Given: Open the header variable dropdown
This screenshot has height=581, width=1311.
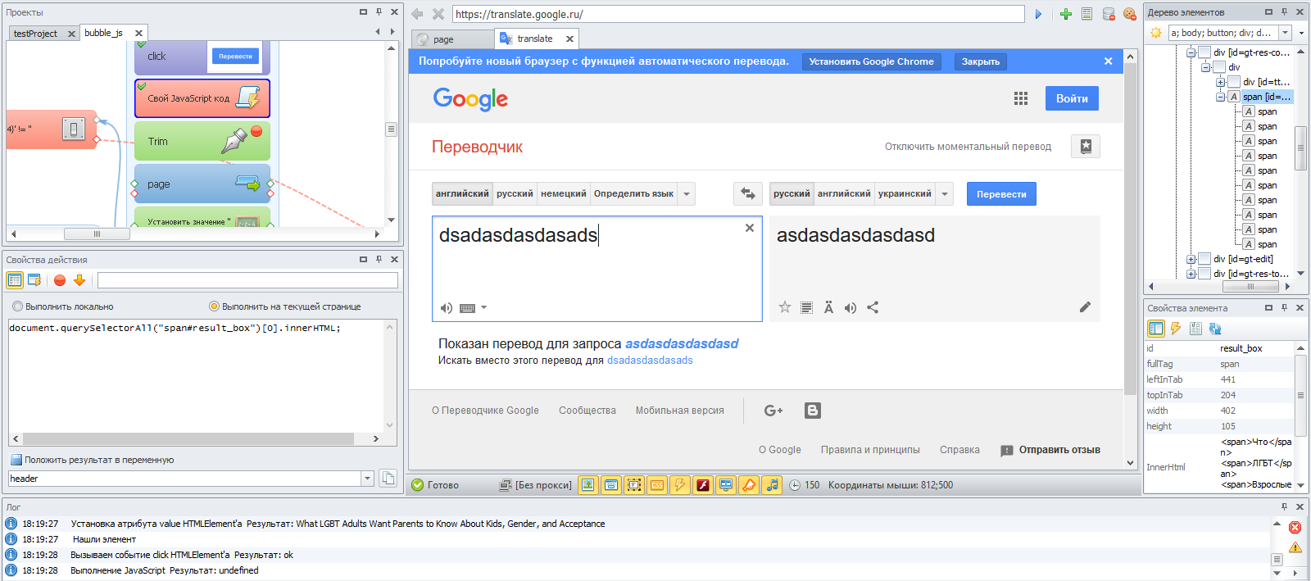Looking at the screenshot, I should (x=367, y=479).
